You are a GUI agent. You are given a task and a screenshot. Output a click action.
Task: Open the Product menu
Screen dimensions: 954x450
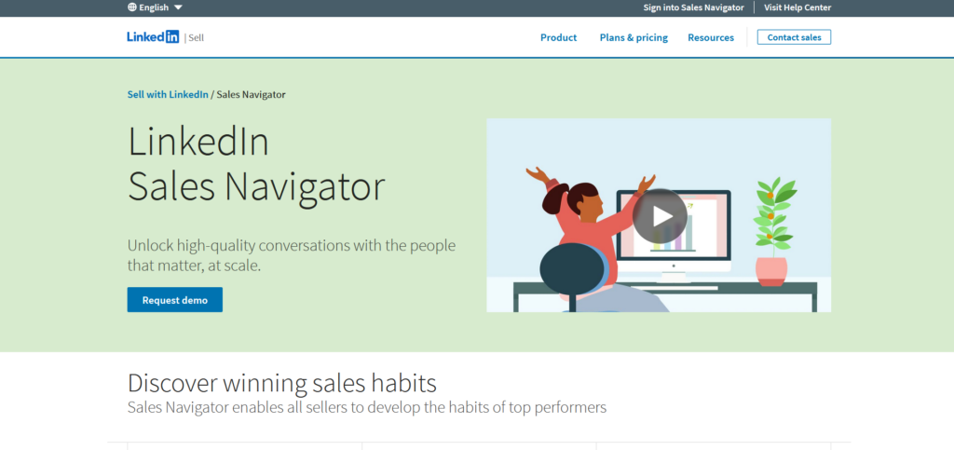(559, 37)
